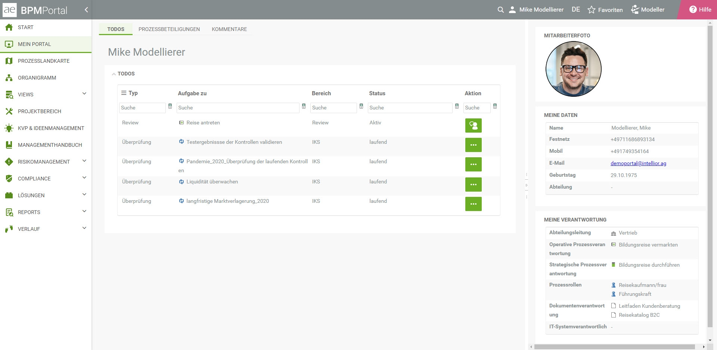Click the demoportal@intellior.ag email link
The image size is (717, 350).
coord(638,163)
